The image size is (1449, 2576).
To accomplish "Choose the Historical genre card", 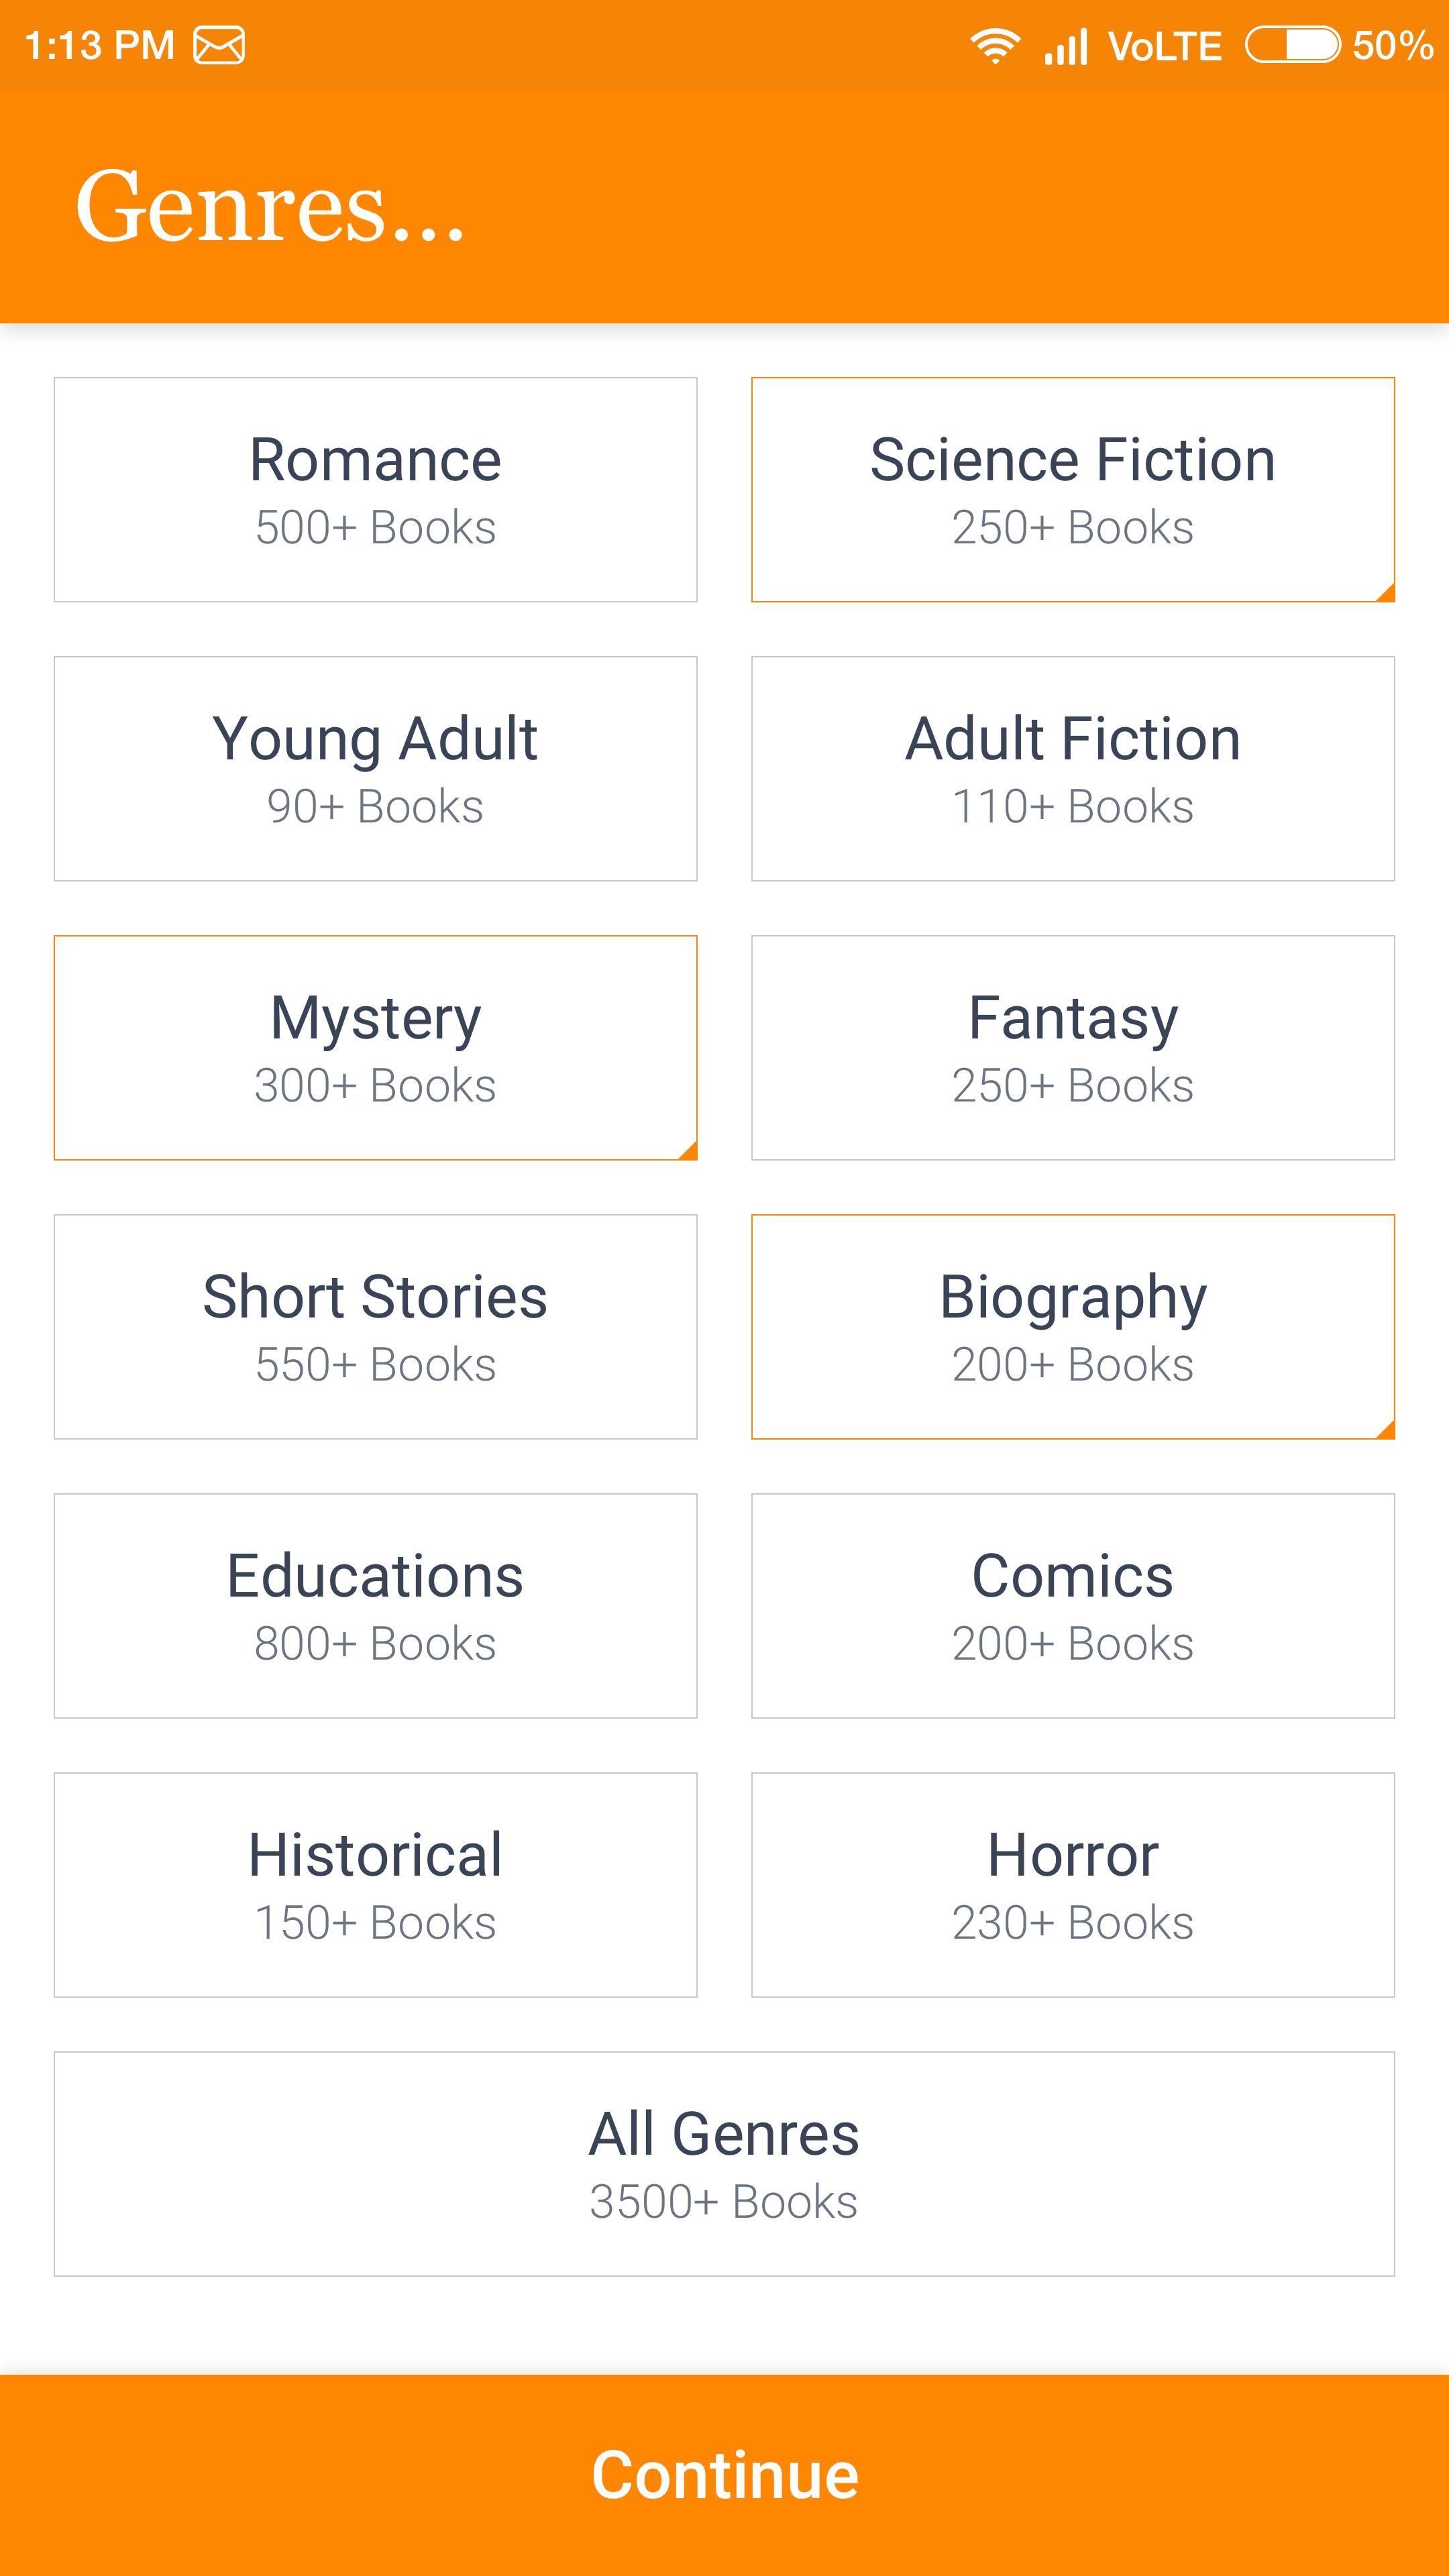I will point(375,1884).
